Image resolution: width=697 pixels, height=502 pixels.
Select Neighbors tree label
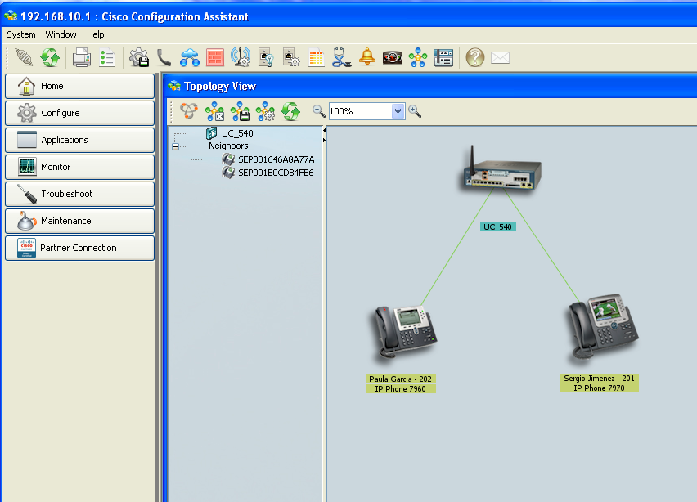click(x=228, y=146)
